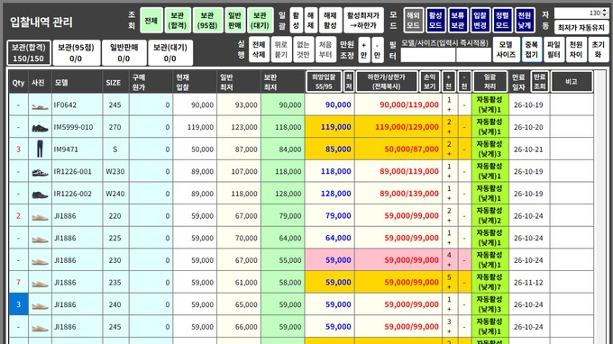
Task: Click the +만 price adjust button
Action: 364,50
